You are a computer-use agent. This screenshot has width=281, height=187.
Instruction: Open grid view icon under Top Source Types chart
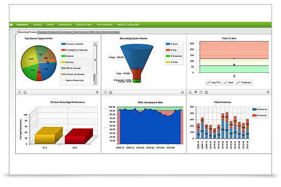pos(20,92)
